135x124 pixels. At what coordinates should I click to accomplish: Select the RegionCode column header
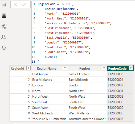120,68
